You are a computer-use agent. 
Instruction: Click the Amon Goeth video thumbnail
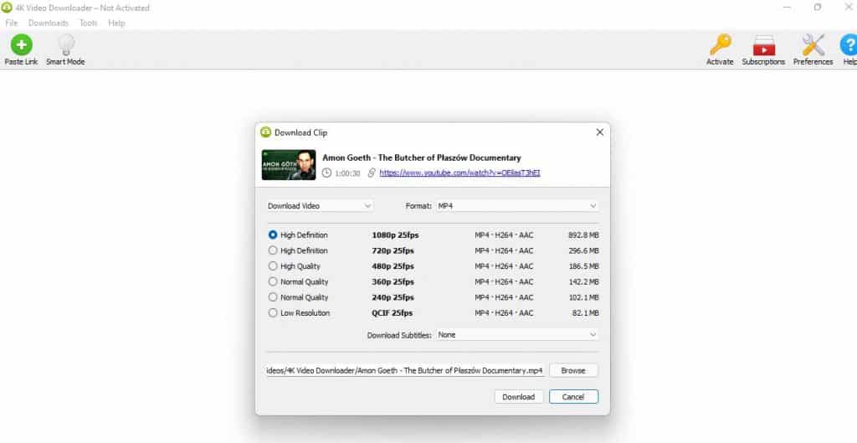pyautogui.click(x=289, y=165)
